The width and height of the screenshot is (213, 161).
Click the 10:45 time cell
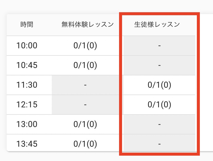27,65
